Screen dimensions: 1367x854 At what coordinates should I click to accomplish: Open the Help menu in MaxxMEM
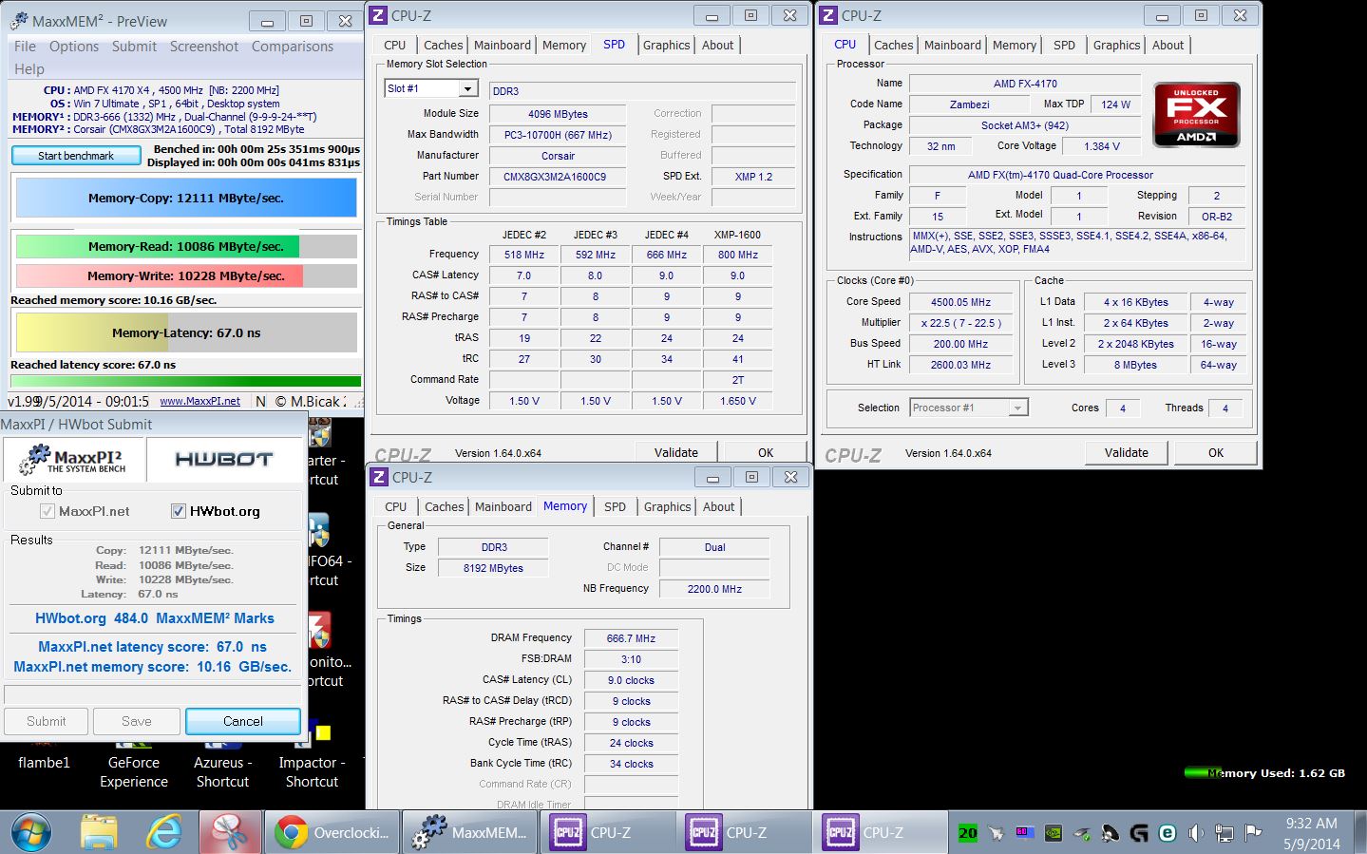(29, 69)
